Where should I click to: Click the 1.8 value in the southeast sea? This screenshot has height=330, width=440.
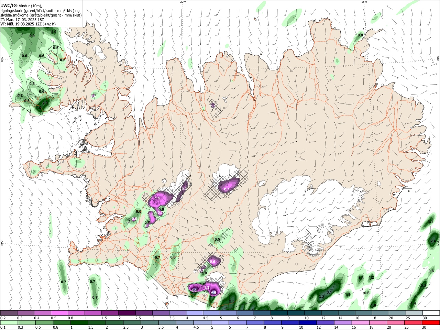pos(373,306)
